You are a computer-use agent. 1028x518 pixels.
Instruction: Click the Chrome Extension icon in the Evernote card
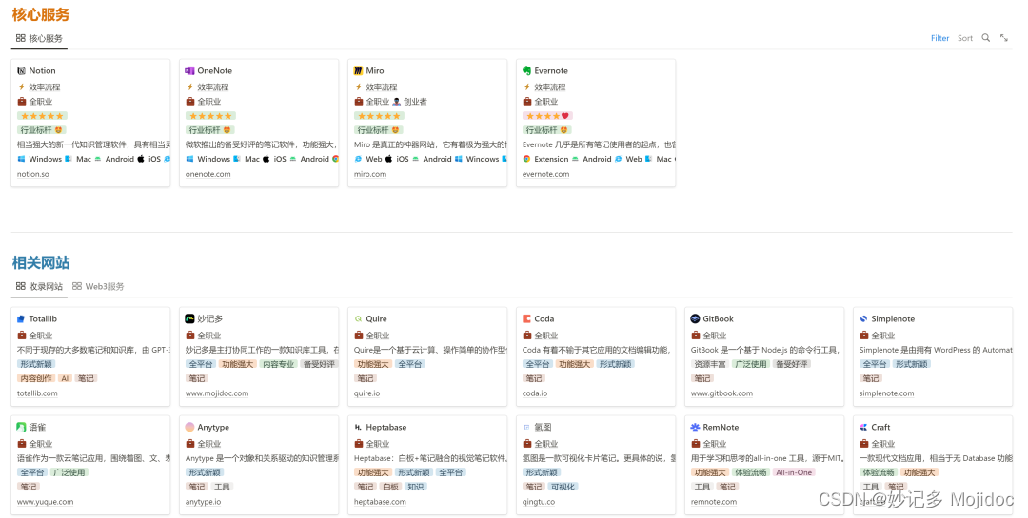click(x=526, y=159)
